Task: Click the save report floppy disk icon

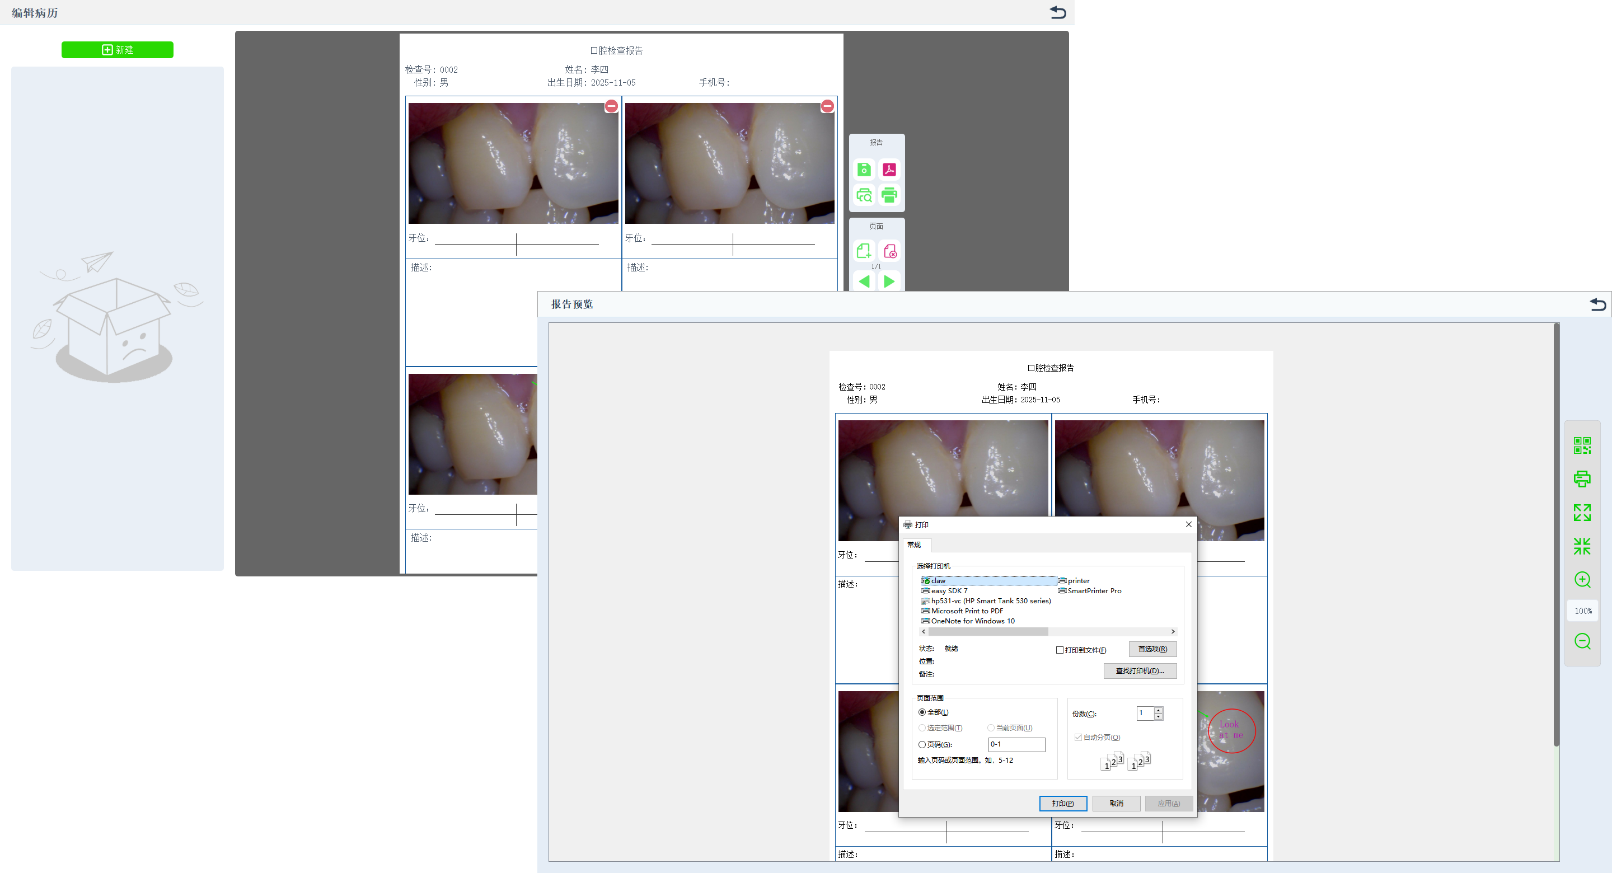Action: pyautogui.click(x=864, y=170)
